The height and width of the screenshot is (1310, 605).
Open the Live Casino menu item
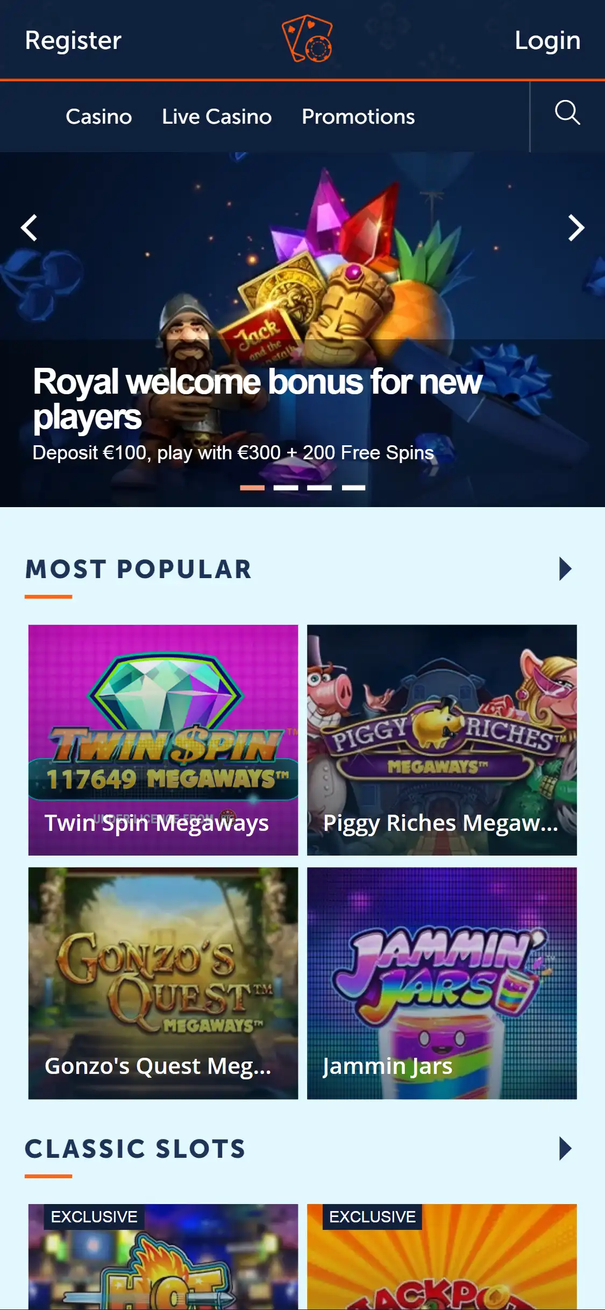(217, 117)
